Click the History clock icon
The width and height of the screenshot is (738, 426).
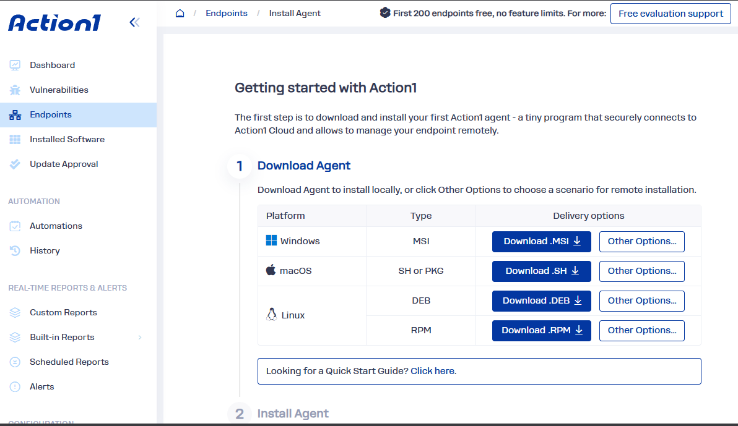(15, 250)
